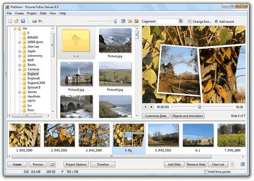Expand the Apple folder
Screen dimensions: 254x181
20,51
